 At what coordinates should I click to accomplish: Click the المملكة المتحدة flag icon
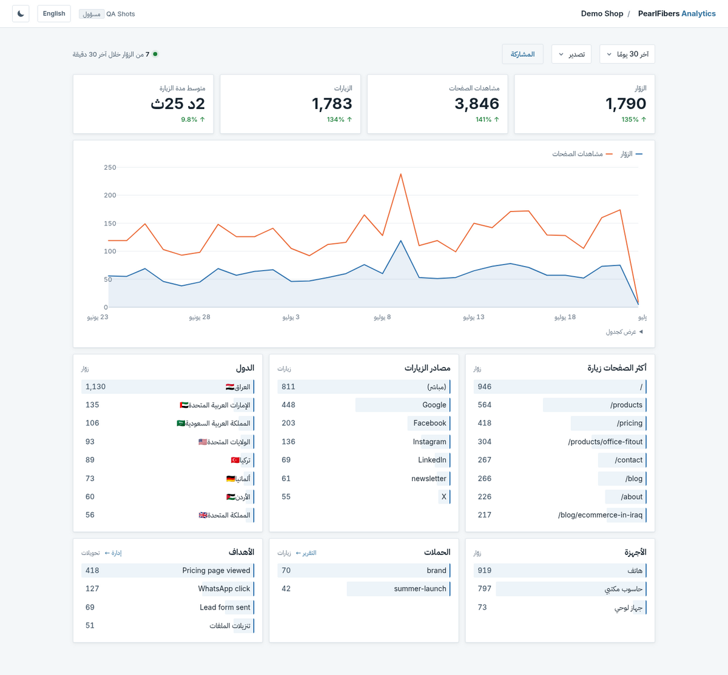point(203,515)
